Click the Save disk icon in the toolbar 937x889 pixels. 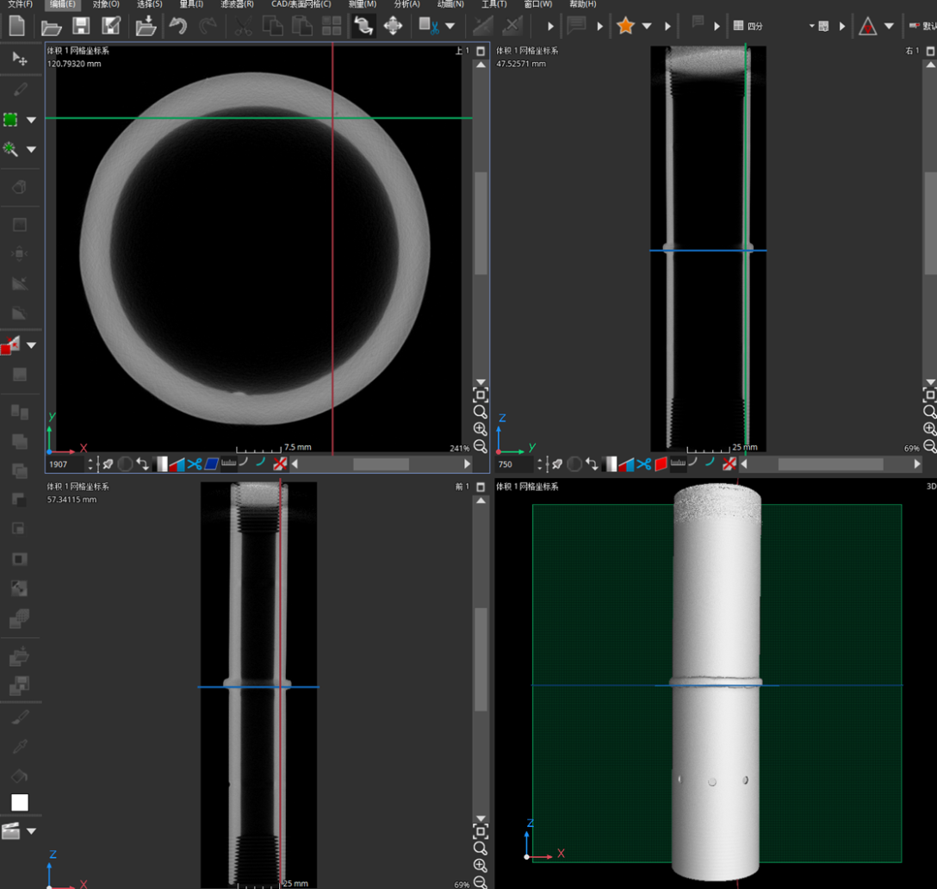pos(81,27)
